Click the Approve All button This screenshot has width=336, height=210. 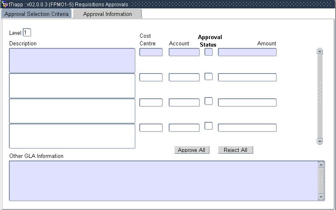pyautogui.click(x=192, y=150)
